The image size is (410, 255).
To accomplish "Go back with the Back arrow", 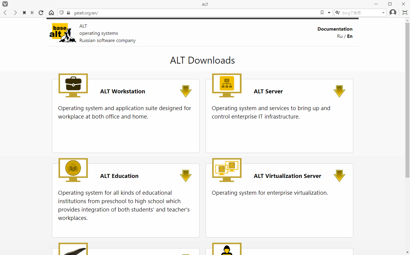I will [5, 13].
